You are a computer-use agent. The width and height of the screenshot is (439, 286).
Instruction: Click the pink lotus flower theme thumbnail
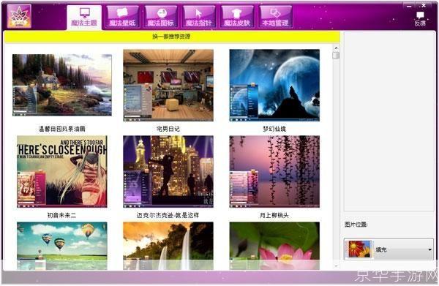click(274, 246)
